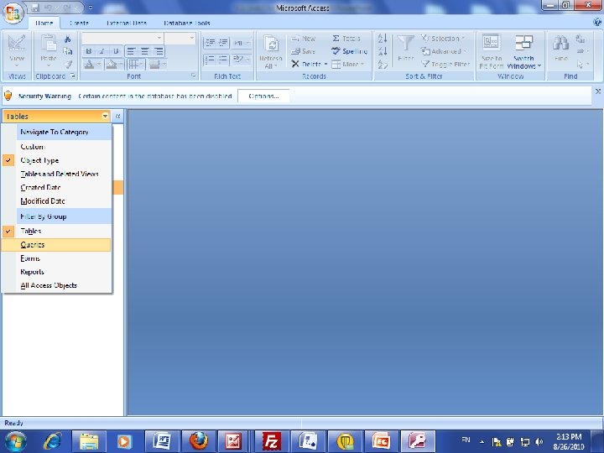The height and width of the screenshot is (453, 604).
Task: Switch to the Create ribbon tab
Action: pos(79,23)
